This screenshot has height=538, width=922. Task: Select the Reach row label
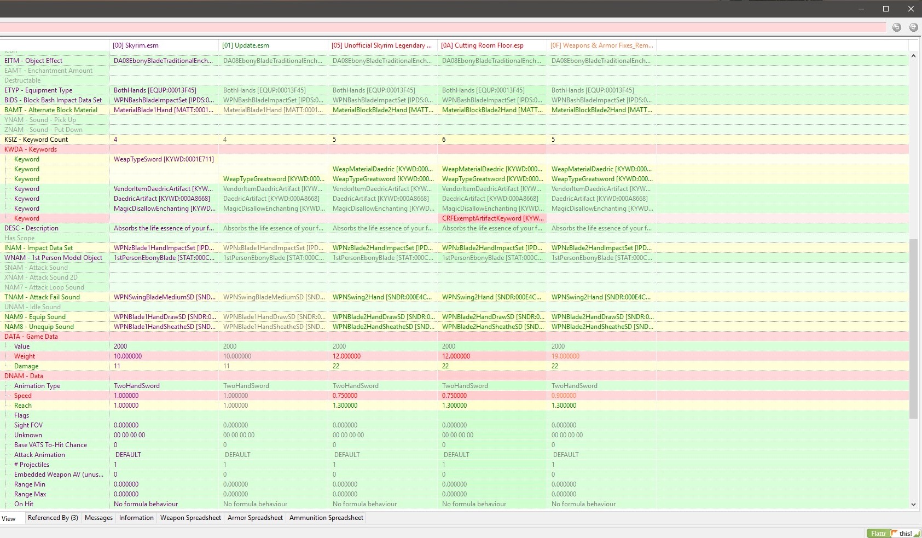(x=23, y=406)
